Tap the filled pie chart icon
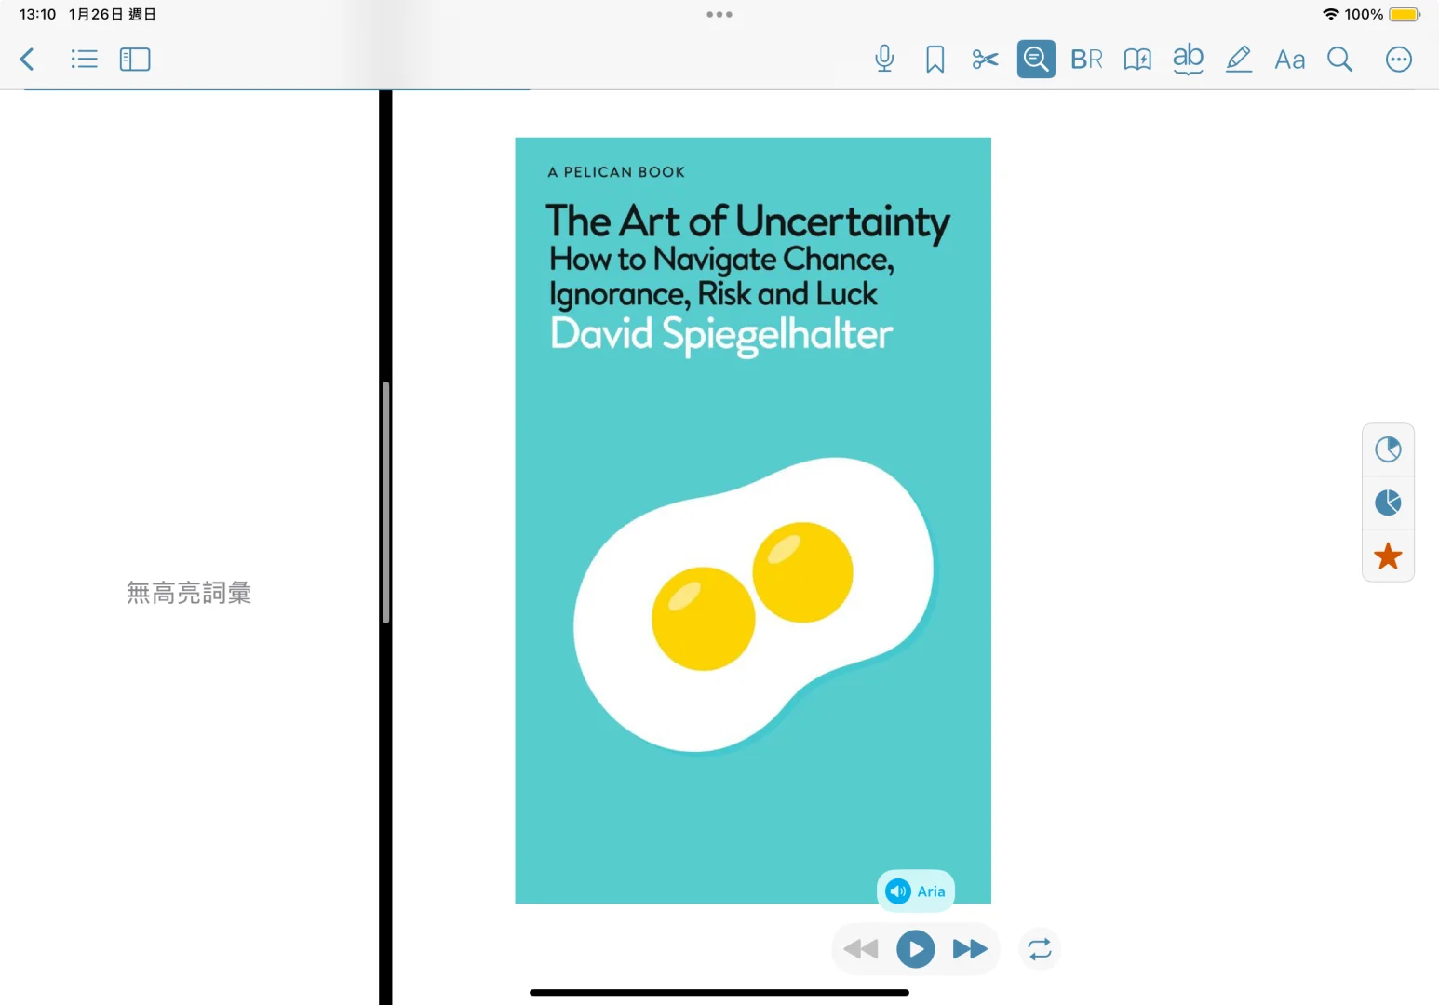 pos(1388,502)
